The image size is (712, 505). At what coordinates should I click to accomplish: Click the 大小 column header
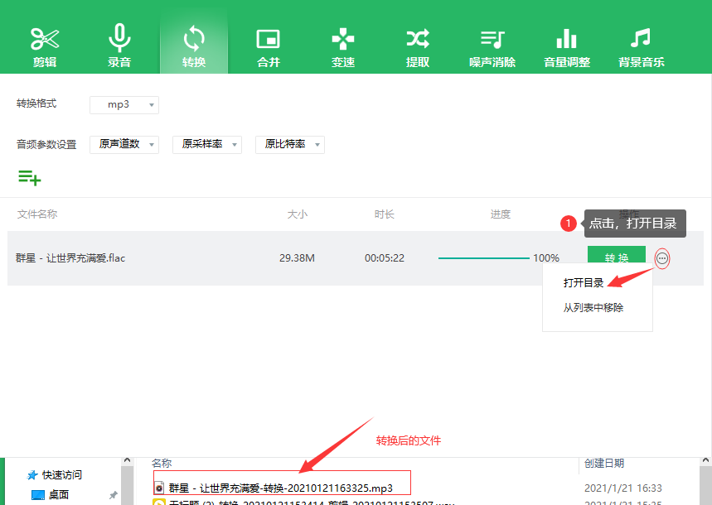click(297, 214)
